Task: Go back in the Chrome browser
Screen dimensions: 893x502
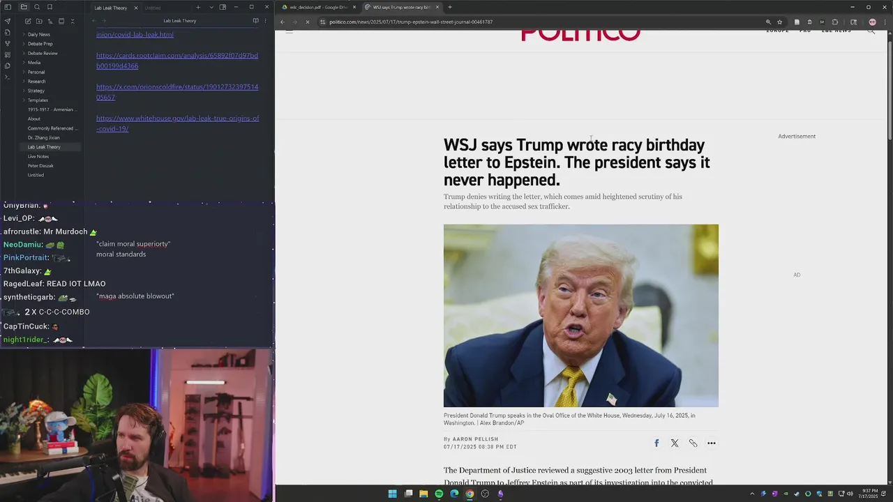Action: 283,22
